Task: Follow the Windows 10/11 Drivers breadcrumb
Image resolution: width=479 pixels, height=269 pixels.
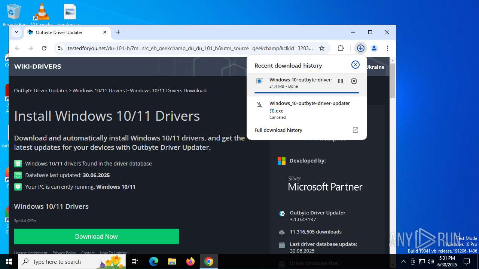Action: pyautogui.click(x=99, y=90)
